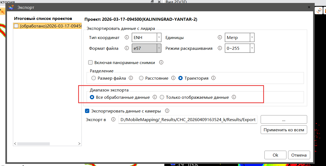Click info icon next to Единицы
The image size is (326, 166).
219,37
